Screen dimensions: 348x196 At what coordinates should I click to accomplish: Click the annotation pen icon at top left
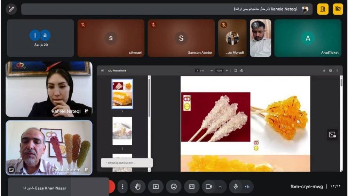11,9
